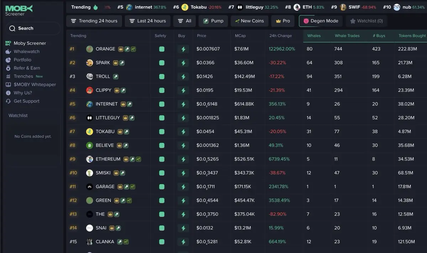
Task: Toggle the Safety indicator for CLIPPY
Action: point(162,90)
